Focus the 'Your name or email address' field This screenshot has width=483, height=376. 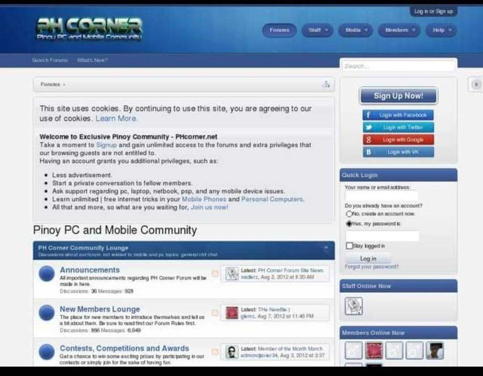[381, 196]
